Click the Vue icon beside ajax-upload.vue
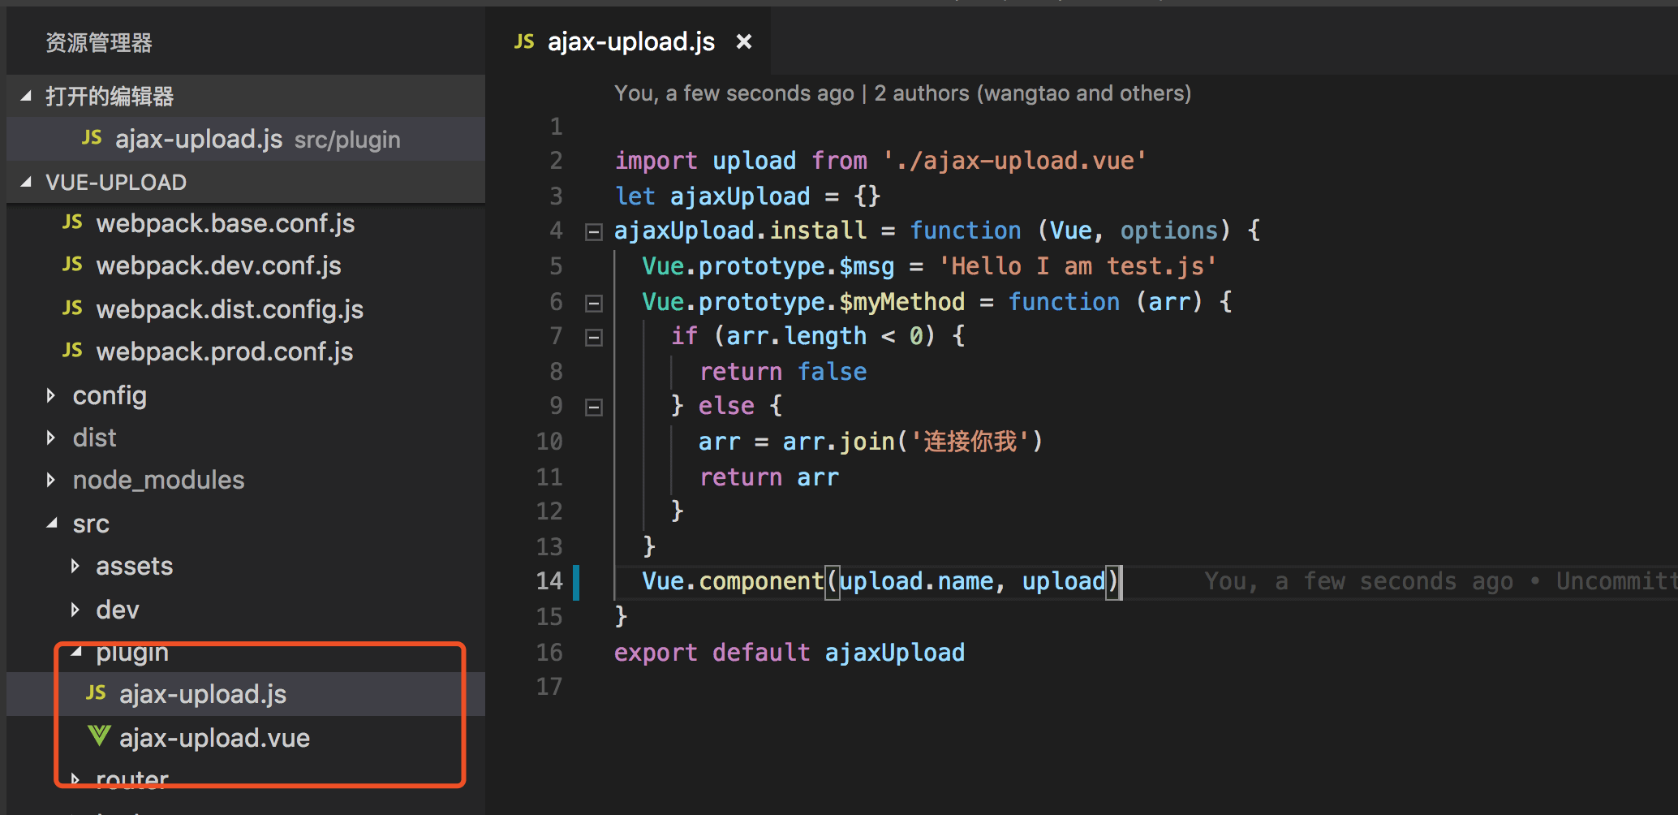The width and height of the screenshot is (1678, 815). (x=99, y=736)
